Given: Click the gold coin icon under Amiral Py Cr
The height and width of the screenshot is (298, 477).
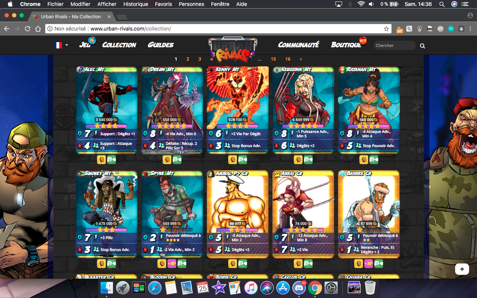Looking at the screenshot, I should point(233,263).
